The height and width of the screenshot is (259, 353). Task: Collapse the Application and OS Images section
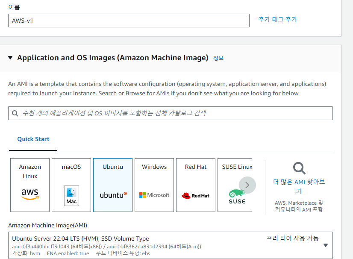[10, 58]
